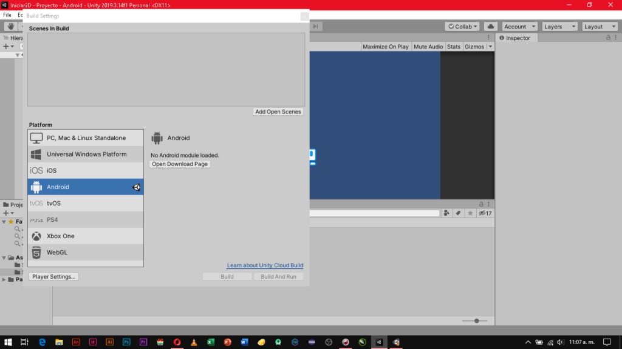Select Xbox One platform
The image size is (622, 349).
pyautogui.click(x=86, y=236)
